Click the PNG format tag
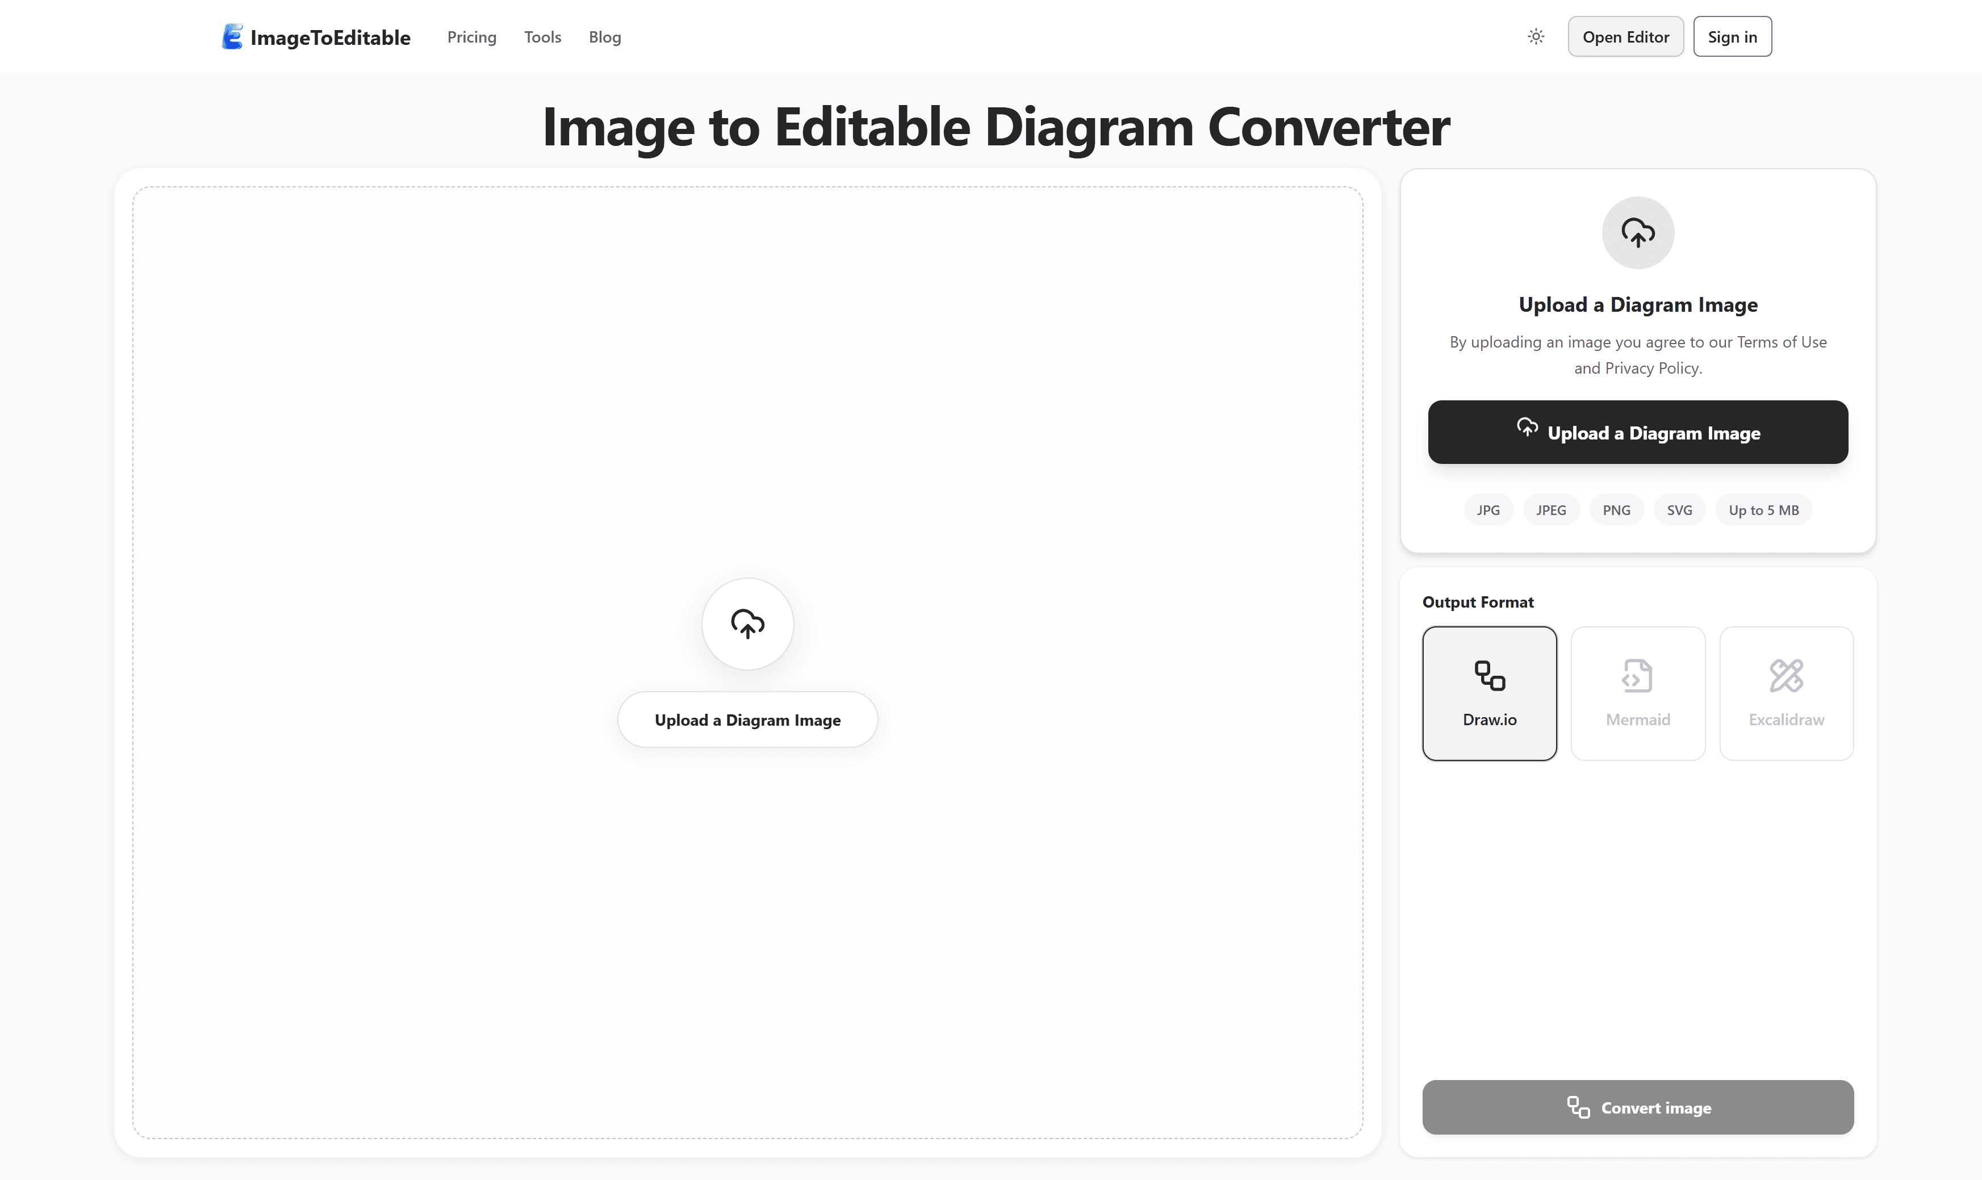This screenshot has width=1982, height=1180. point(1616,510)
